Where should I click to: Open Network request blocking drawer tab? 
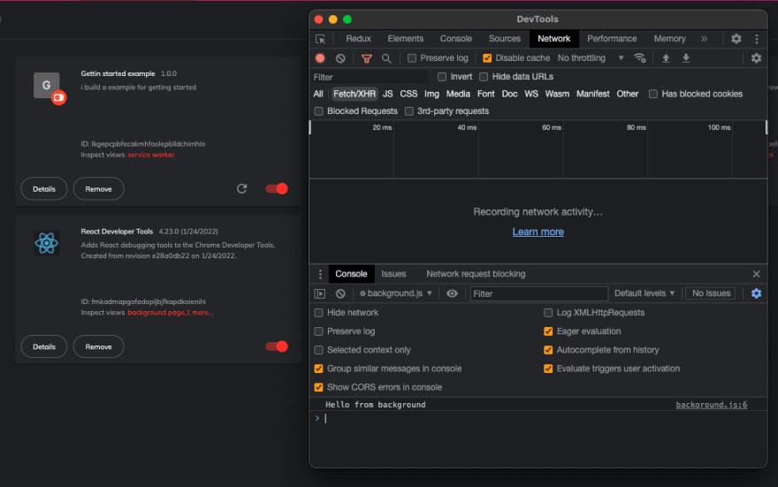[476, 274]
